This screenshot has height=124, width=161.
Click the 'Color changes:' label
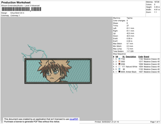[119, 21]
